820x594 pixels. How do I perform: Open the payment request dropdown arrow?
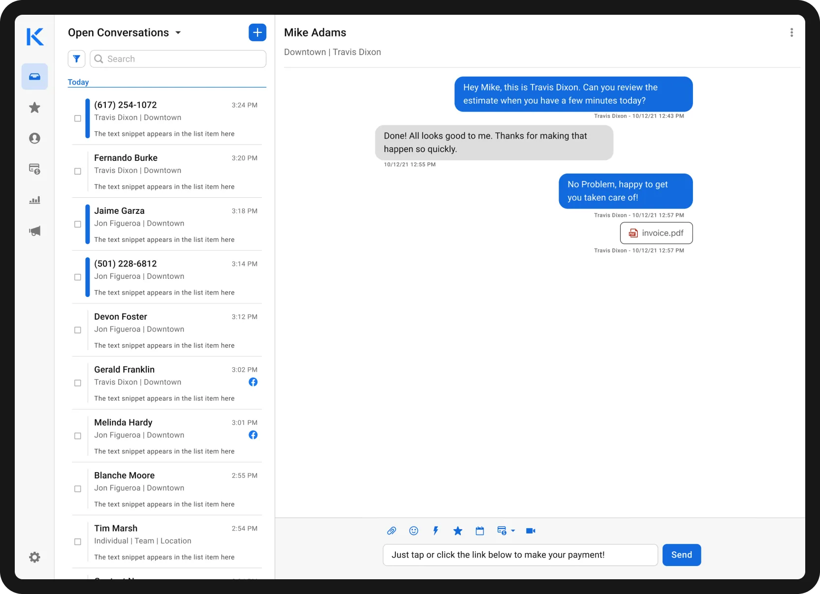point(513,531)
